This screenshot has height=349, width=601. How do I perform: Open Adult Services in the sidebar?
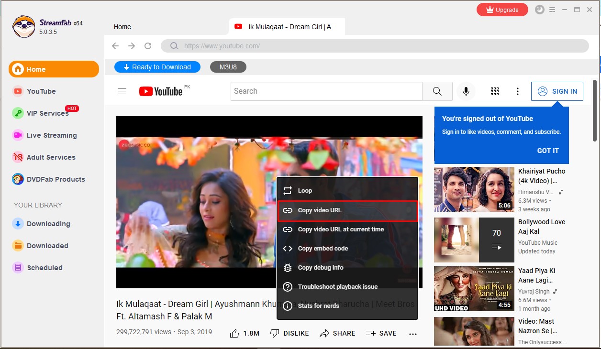[44, 157]
